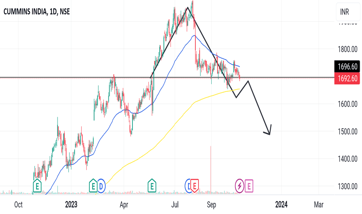The image size is (362, 214).
Task: Click the bold 2023 time axis label
Action: pyautogui.click(x=71, y=205)
